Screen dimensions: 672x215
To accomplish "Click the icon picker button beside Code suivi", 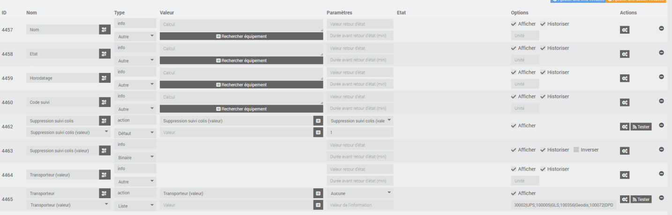I will 105,102.
